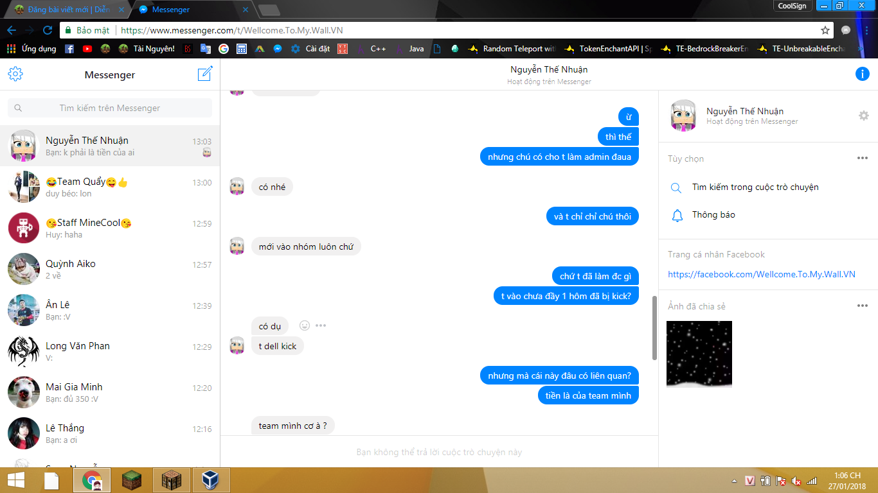Open the Cài đặt settings bookmark
The width and height of the screenshot is (878, 493).
(x=310, y=49)
